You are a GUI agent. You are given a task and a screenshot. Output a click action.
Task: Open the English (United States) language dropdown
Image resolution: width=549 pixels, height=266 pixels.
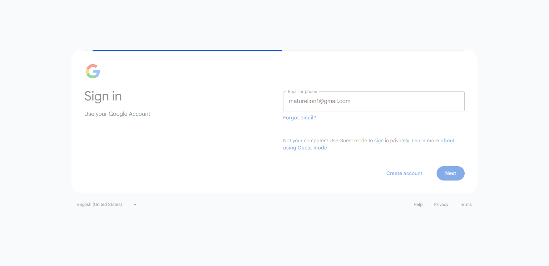[x=107, y=205]
